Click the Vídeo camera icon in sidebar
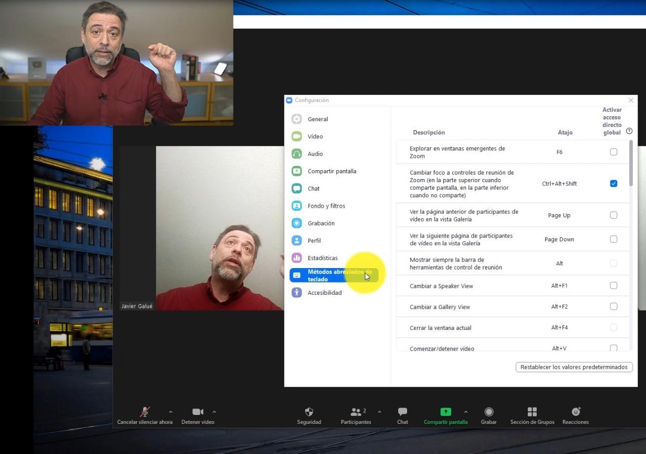This screenshot has width=646, height=454. tap(297, 136)
